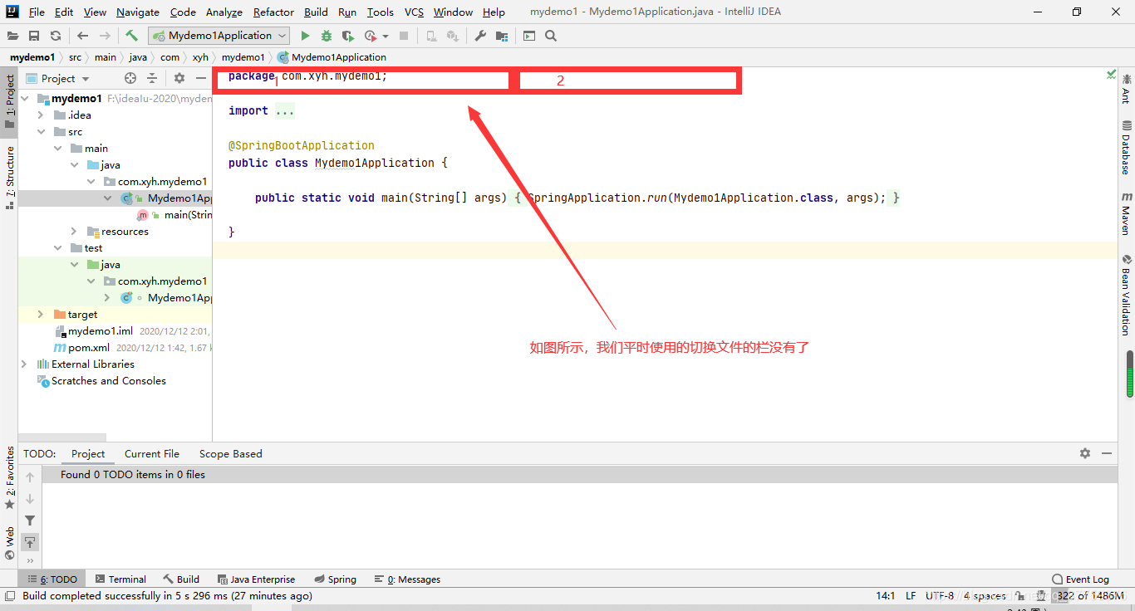1135x611 pixels.
Task: Toggle the 7: Structure side panel
Action: coord(9,177)
